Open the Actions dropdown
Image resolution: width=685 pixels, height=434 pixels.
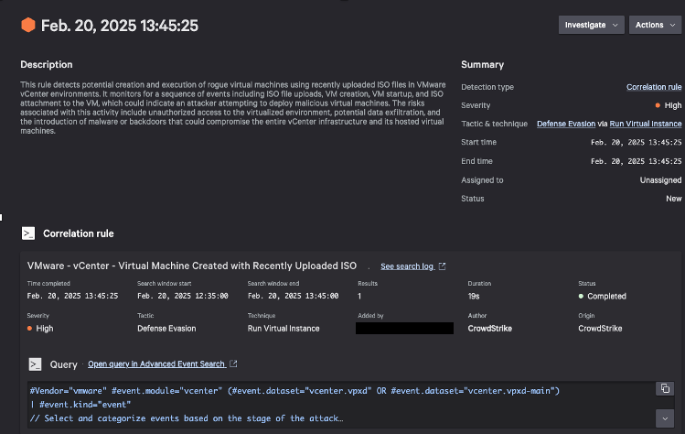[654, 25]
